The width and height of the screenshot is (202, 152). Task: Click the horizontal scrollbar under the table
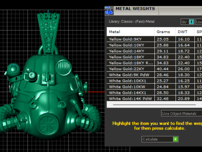point(154,105)
